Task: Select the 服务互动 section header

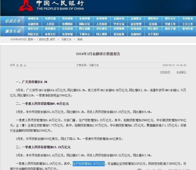Action: (13, 31)
